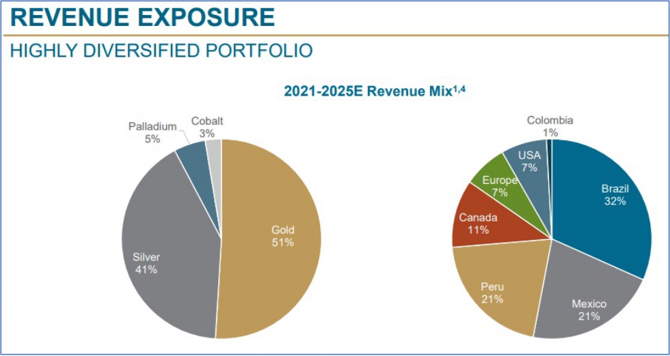Click the Cobalt 3% text label
Screen dimensions: 670x356
206,127
